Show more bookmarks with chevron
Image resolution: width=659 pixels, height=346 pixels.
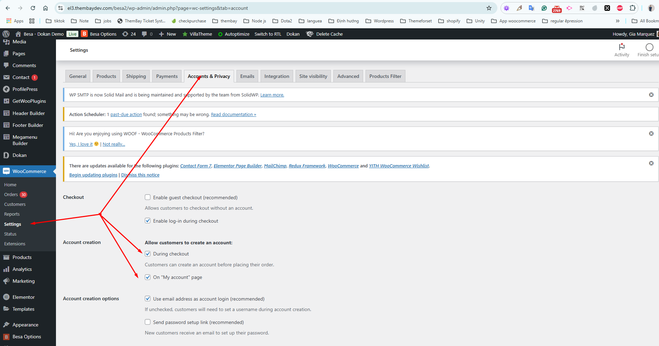point(618,21)
